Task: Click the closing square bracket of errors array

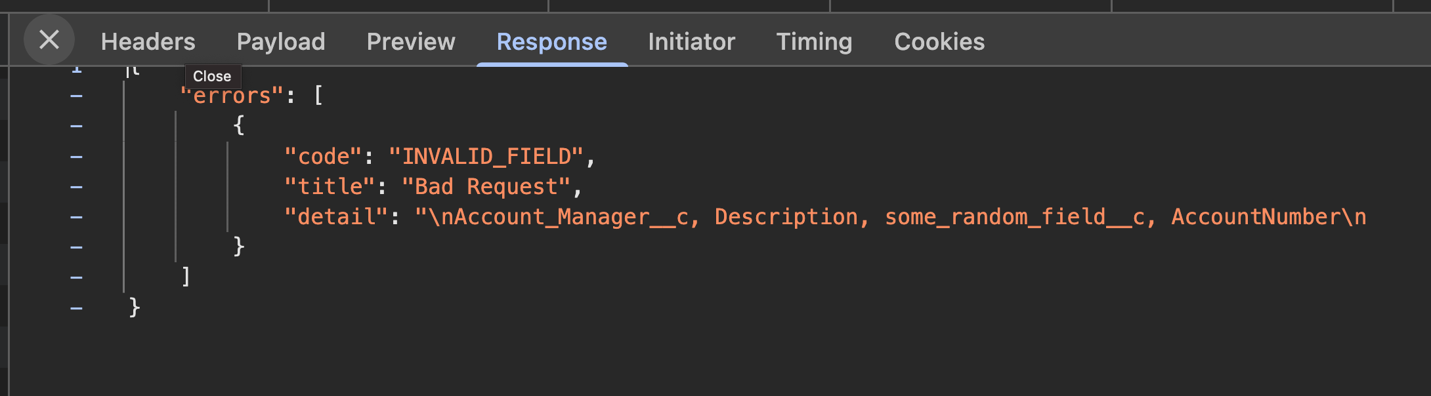Action: (186, 277)
